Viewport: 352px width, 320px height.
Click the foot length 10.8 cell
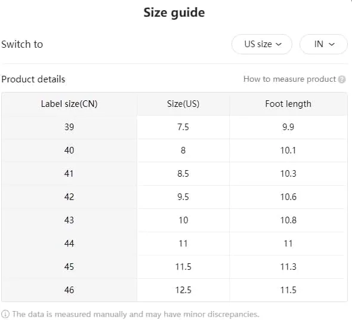click(x=288, y=220)
